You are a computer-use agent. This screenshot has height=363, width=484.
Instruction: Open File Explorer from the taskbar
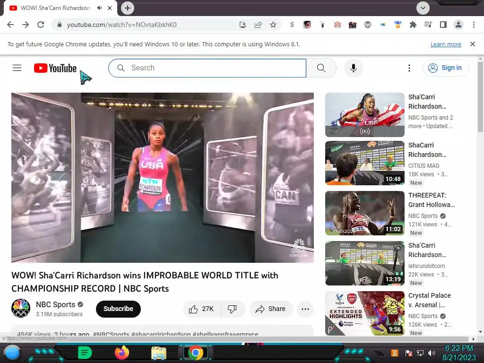point(159,353)
